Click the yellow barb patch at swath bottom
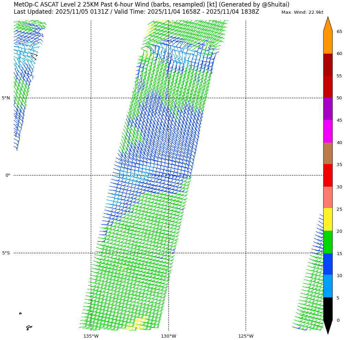This screenshot has height=340, width=344. (x=136, y=323)
